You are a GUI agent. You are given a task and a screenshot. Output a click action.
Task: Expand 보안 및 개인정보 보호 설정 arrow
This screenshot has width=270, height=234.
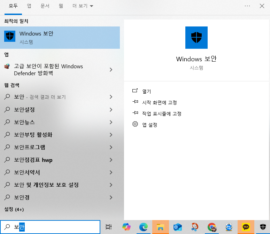[111, 185]
